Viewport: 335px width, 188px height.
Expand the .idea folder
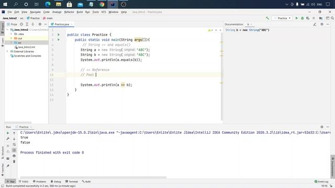tap(11, 34)
